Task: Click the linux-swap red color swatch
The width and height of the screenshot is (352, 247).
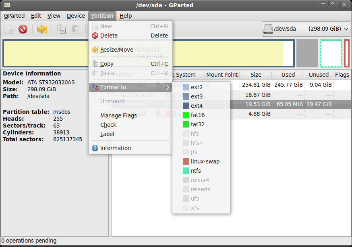Action: pos(186,161)
